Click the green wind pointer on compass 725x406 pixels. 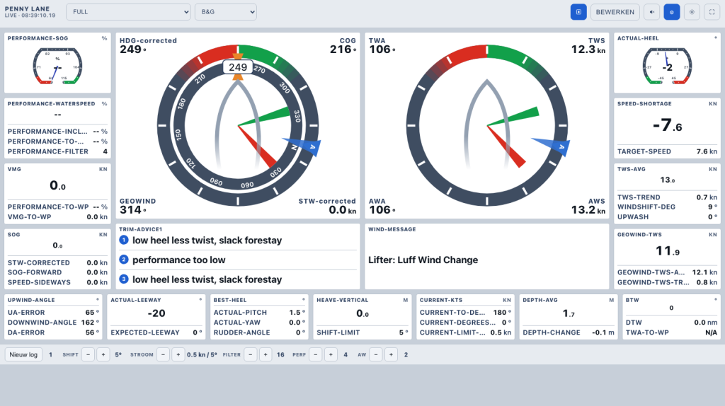[x=265, y=117]
